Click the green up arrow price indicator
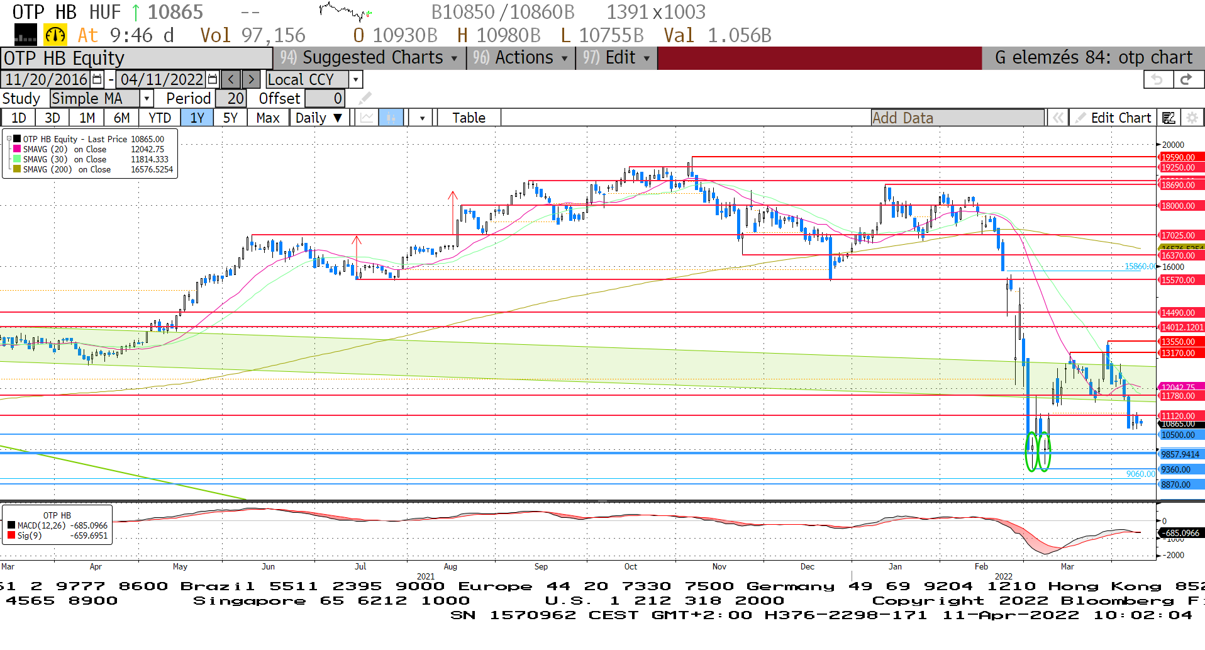The height and width of the screenshot is (650, 1205). [135, 12]
